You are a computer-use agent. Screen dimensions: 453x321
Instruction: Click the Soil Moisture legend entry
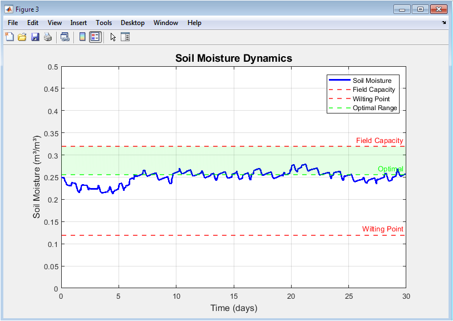tap(372, 81)
